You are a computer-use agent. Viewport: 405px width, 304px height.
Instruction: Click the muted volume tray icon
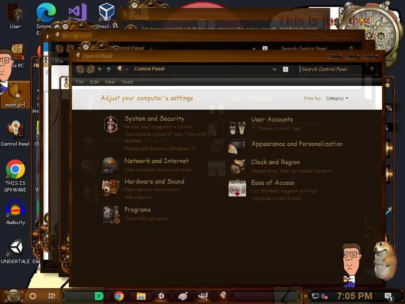(324, 296)
